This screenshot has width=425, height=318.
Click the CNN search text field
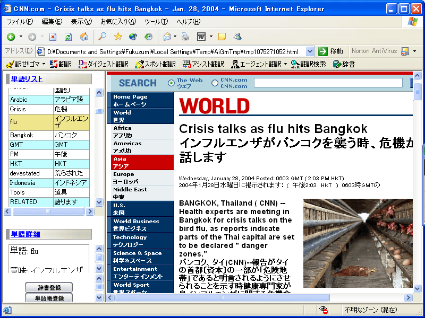[x=328, y=83]
